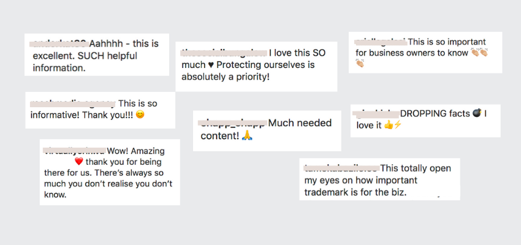Open the blurred username before "This totally open"
The height and width of the screenshot is (245, 521).
coord(341,167)
